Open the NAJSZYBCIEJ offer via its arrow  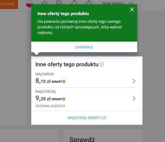(x=134, y=99)
